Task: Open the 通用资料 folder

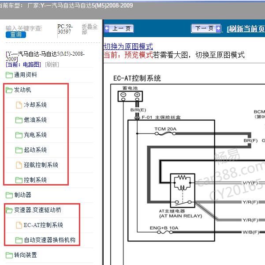Action: 25,75
